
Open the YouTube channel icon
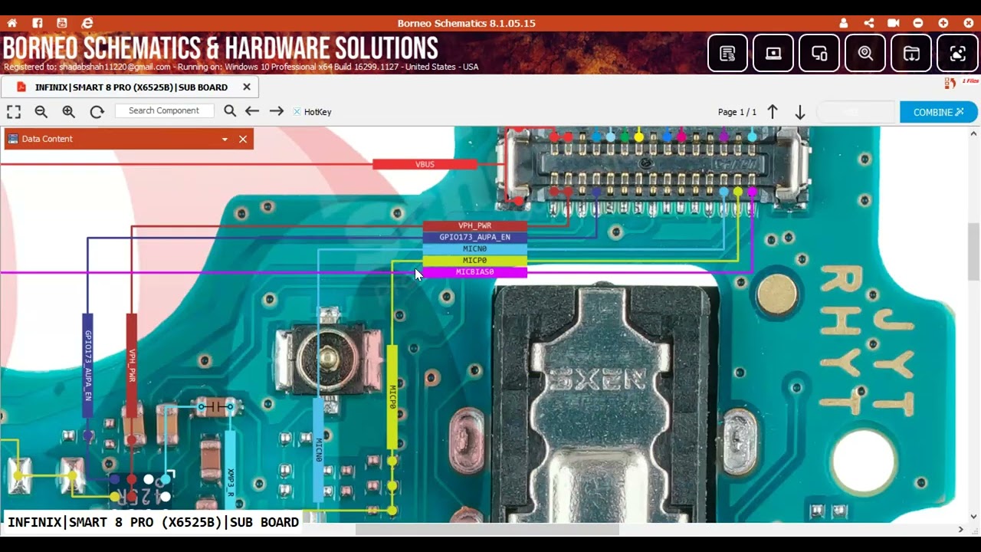pyautogui.click(x=62, y=23)
